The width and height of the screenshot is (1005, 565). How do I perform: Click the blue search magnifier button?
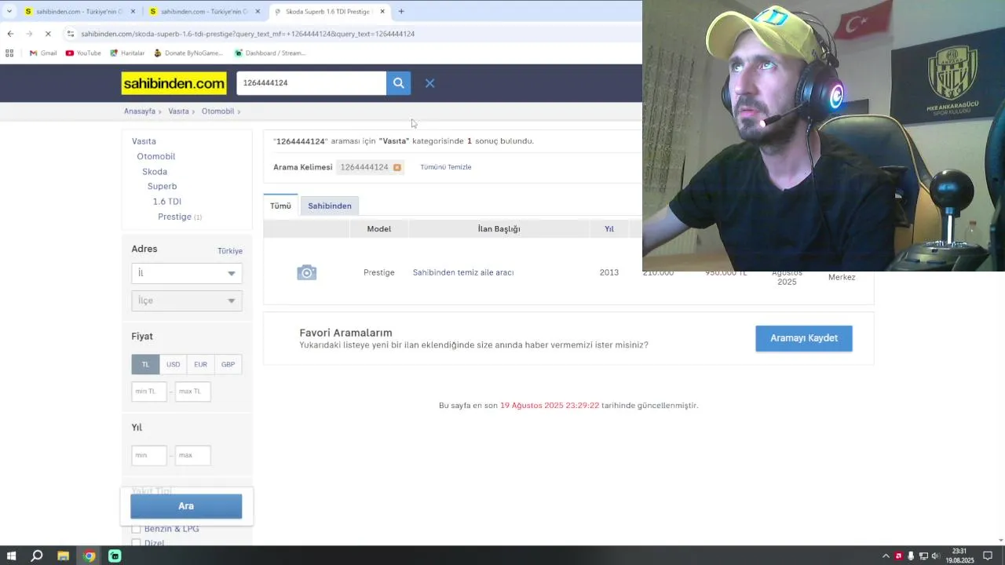click(398, 83)
